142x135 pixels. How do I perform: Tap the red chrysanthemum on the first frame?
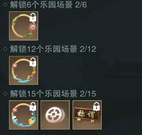pos(33,27)
